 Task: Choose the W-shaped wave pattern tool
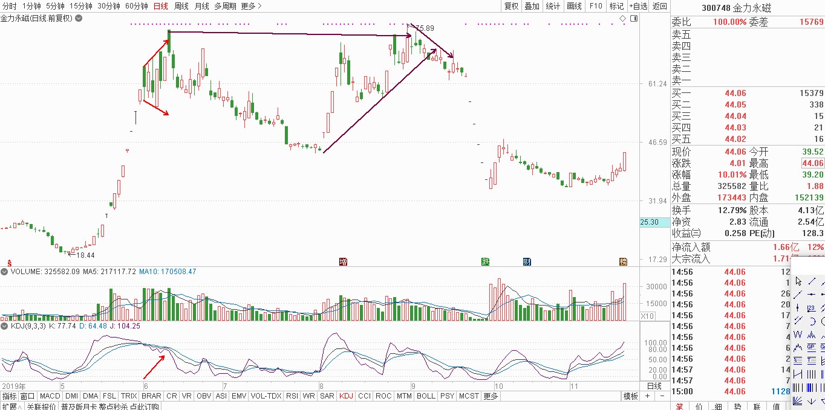point(798,335)
